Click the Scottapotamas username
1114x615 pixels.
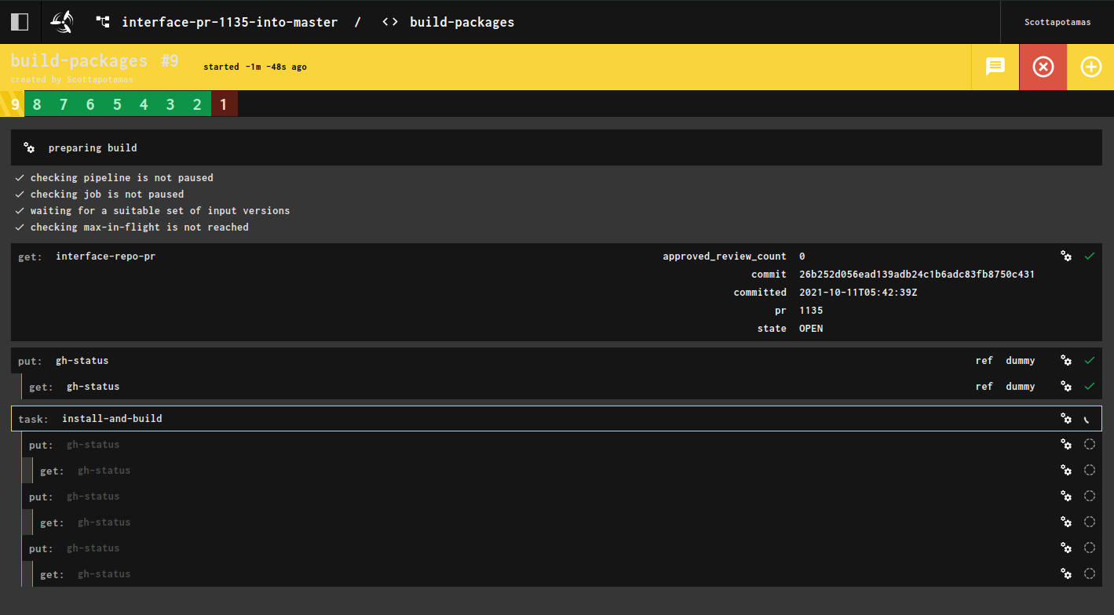pos(1057,21)
